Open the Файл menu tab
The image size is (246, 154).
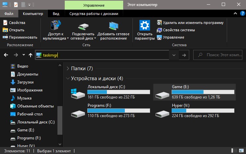(x=9, y=14)
